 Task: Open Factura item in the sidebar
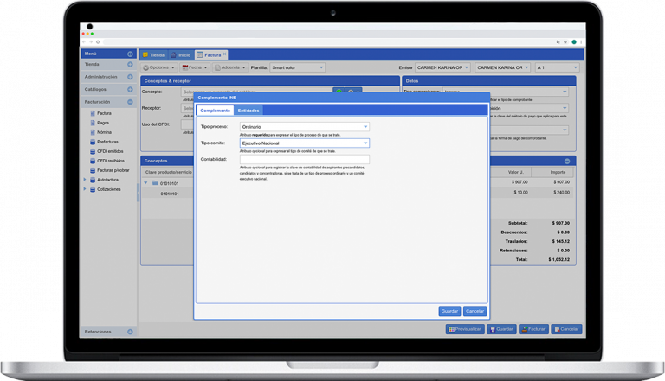point(104,113)
